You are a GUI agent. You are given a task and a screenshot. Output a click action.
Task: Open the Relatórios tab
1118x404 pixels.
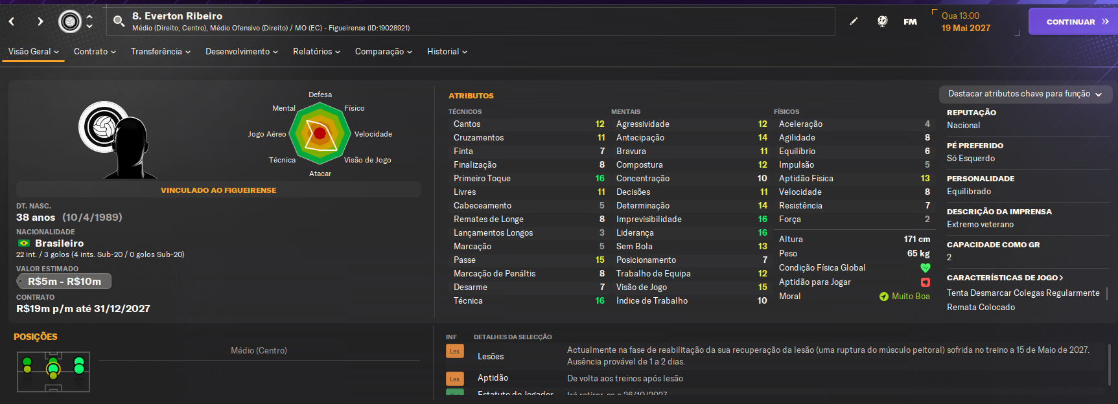(x=316, y=52)
